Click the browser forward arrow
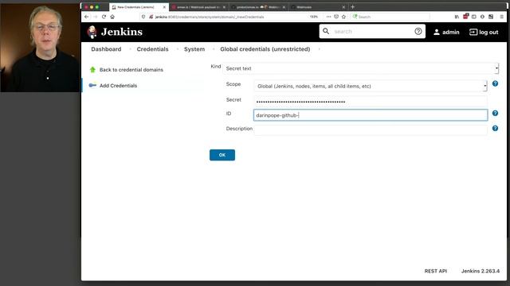The width and height of the screenshot is (510, 286). tap(96, 17)
